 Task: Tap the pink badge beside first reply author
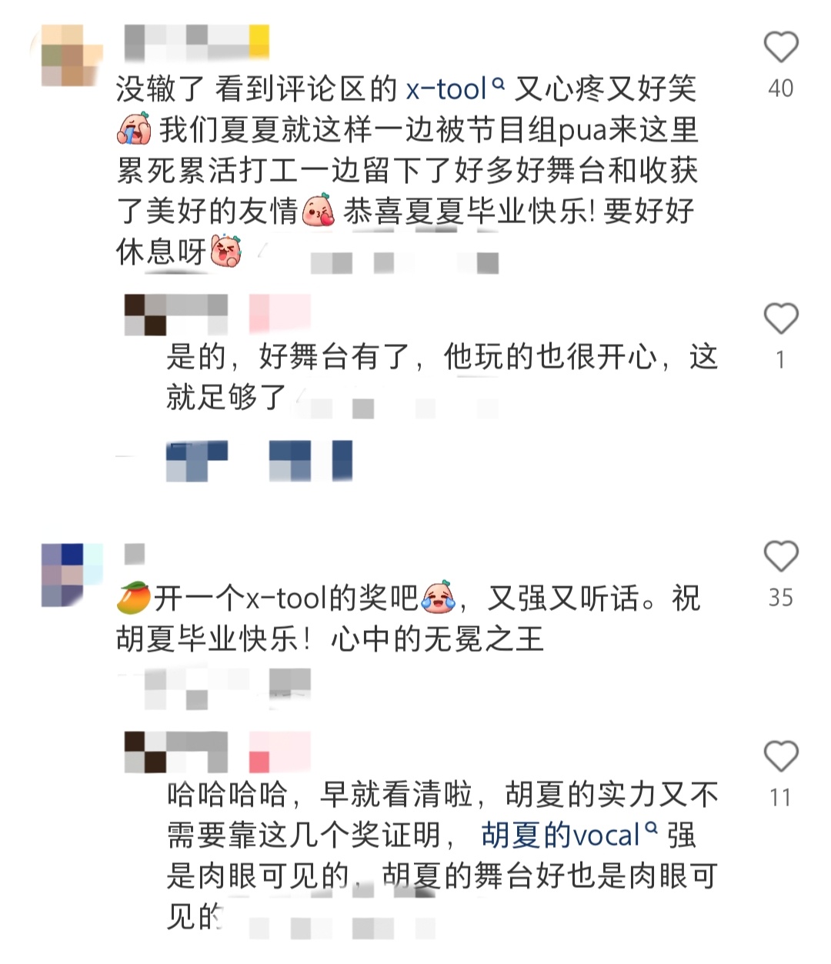[280, 314]
